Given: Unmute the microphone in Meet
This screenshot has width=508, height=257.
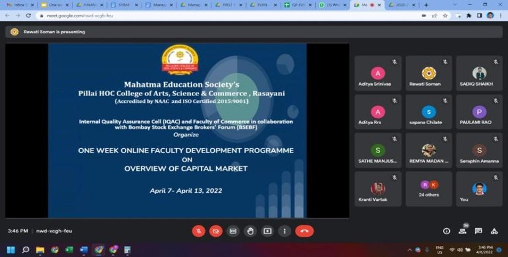Looking at the screenshot, I should point(198,231).
